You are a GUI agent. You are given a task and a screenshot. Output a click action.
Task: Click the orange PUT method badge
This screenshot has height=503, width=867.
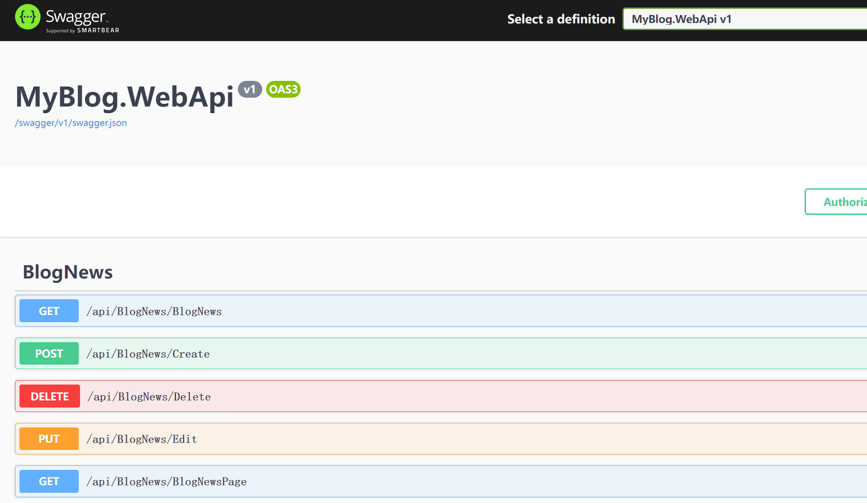tap(49, 439)
